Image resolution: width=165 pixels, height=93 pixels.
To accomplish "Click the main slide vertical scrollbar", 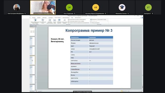I will pos(143,55).
